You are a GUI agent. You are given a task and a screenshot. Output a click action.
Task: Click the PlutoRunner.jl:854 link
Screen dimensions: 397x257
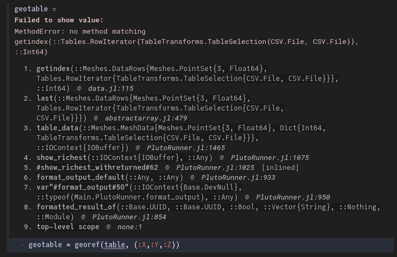129,217
